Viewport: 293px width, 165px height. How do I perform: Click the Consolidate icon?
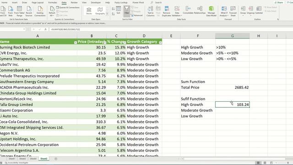(x=188, y=10)
